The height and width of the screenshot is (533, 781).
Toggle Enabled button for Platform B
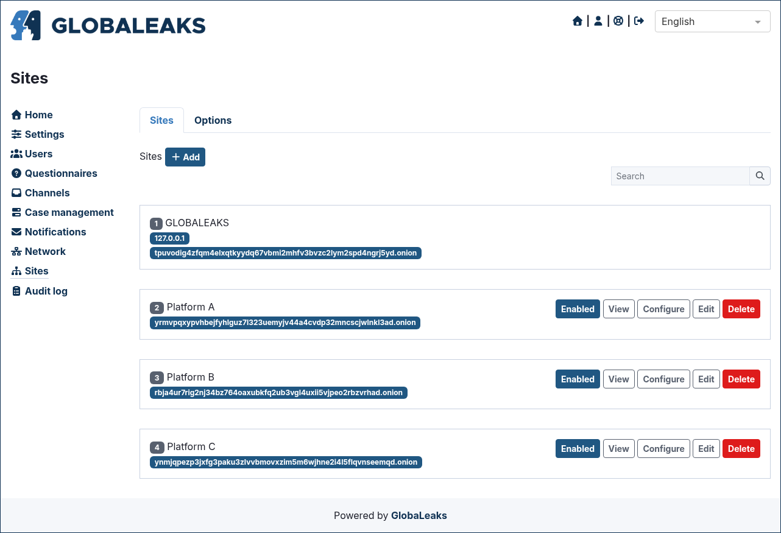point(578,379)
